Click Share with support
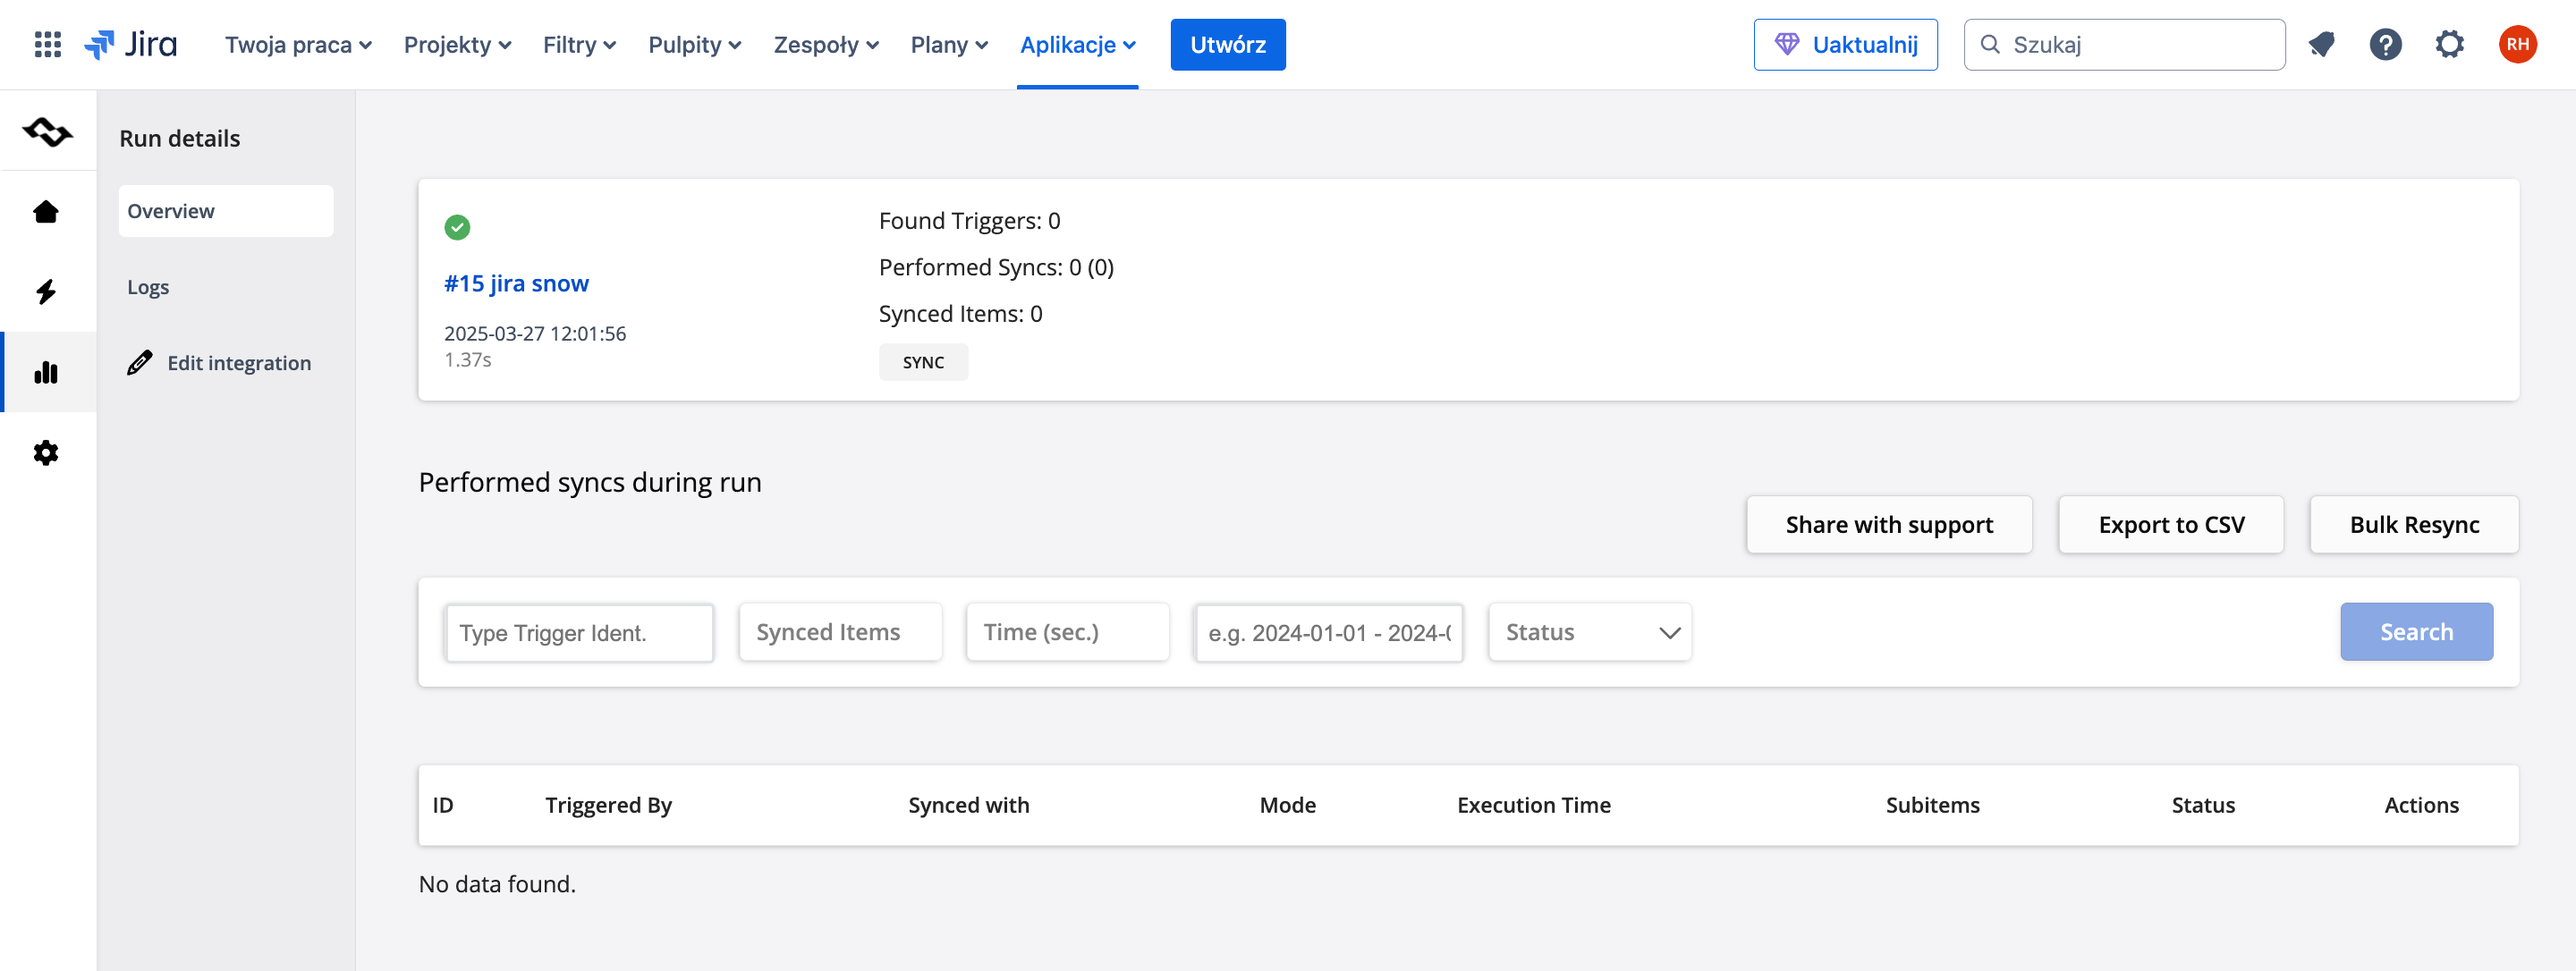The height and width of the screenshot is (971, 2576). pyautogui.click(x=1888, y=525)
